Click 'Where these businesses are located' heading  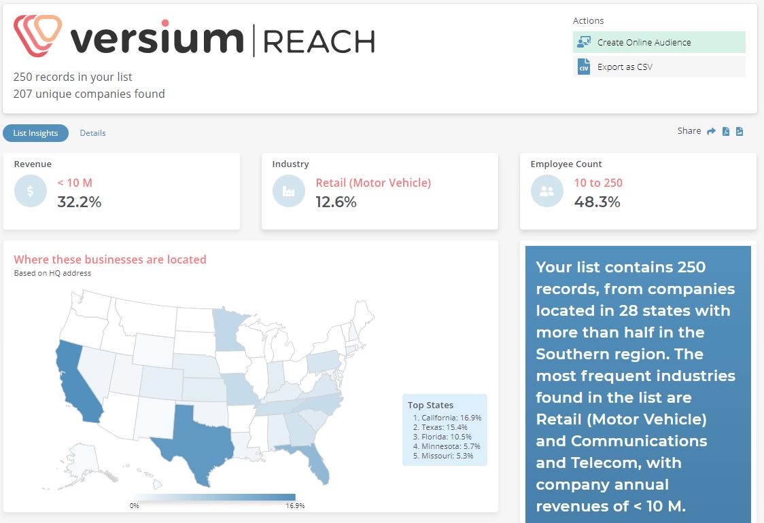110,259
